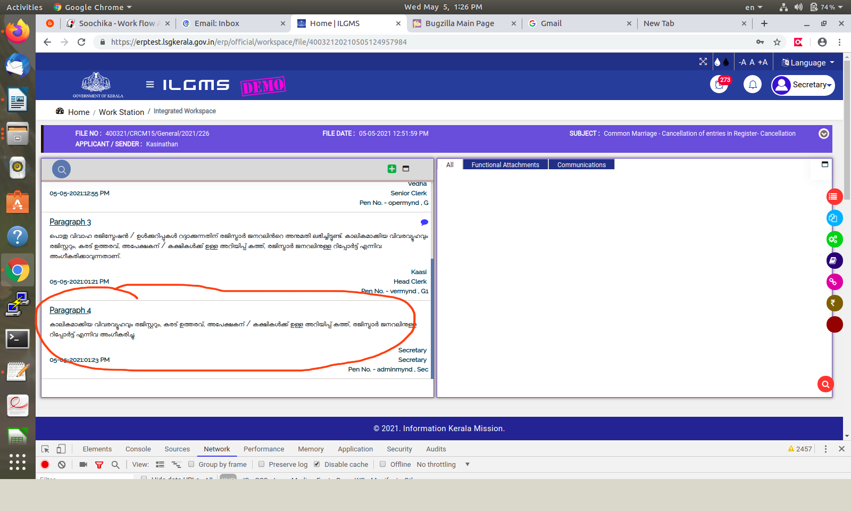Click the Paragraph 4 heading link
Viewport: 851px width, 511px height.
pos(70,310)
